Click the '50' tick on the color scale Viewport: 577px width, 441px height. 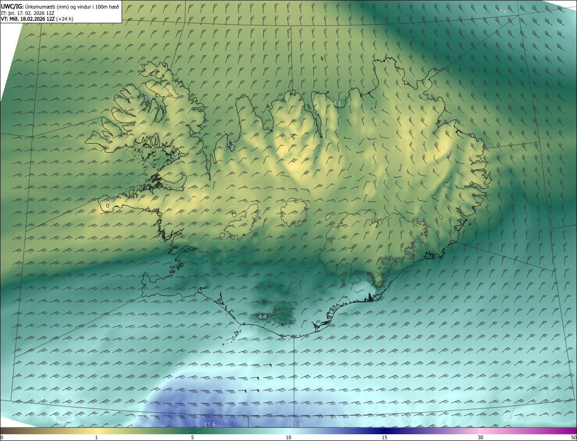(x=573, y=437)
